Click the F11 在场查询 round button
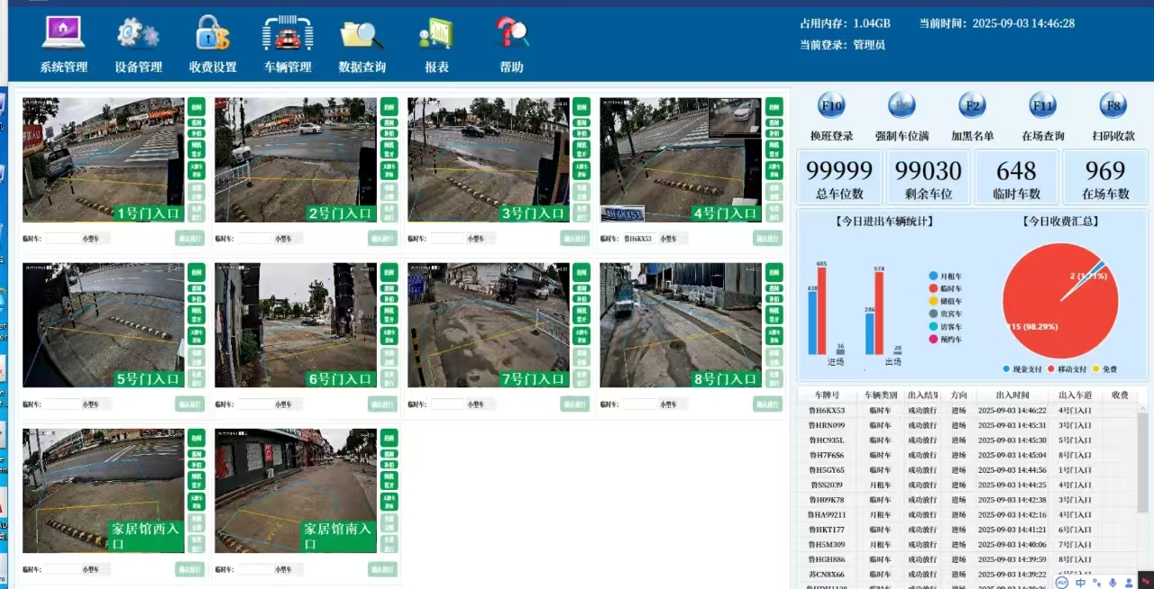Viewport: 1154px width, 589px height. (1043, 106)
